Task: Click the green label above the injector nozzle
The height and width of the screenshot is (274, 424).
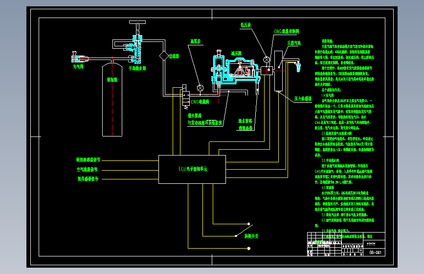Action: [294, 43]
